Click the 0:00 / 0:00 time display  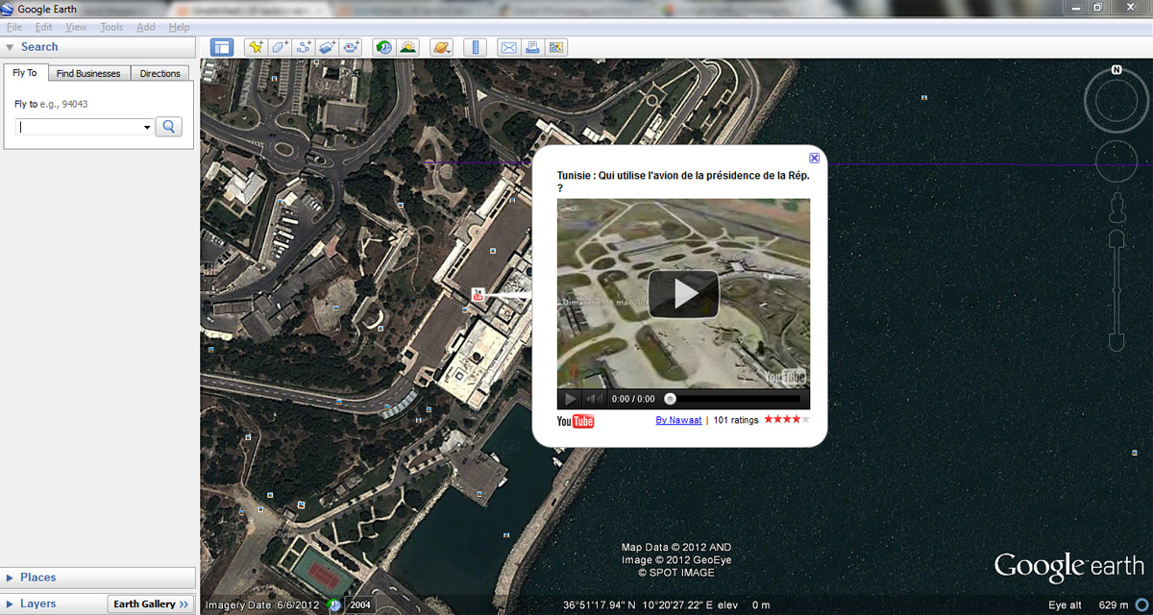coord(633,399)
